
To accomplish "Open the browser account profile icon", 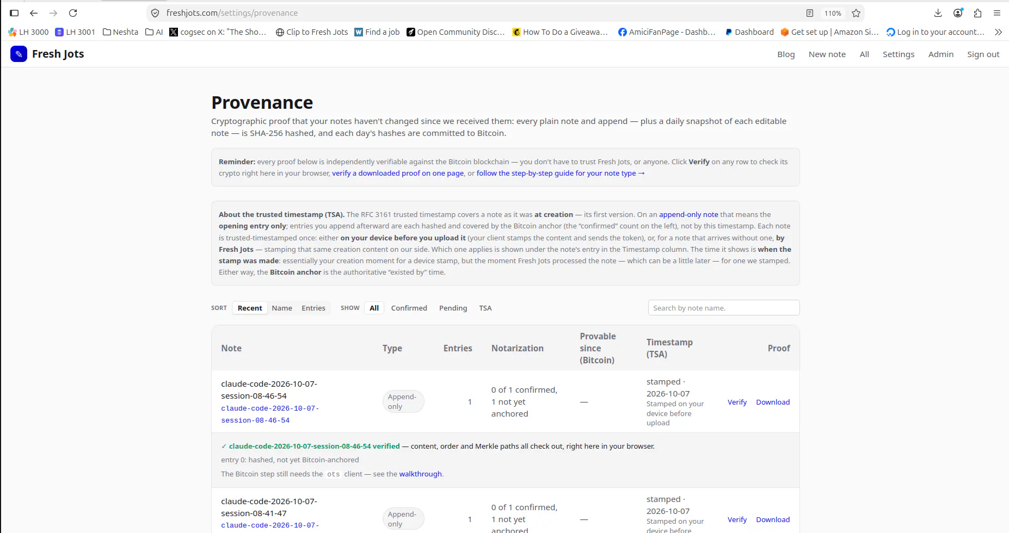I will (958, 13).
